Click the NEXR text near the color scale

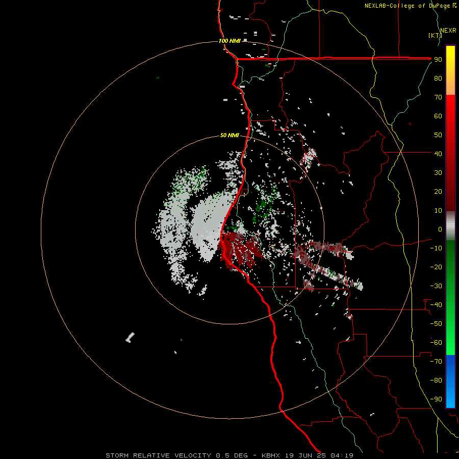click(x=448, y=31)
